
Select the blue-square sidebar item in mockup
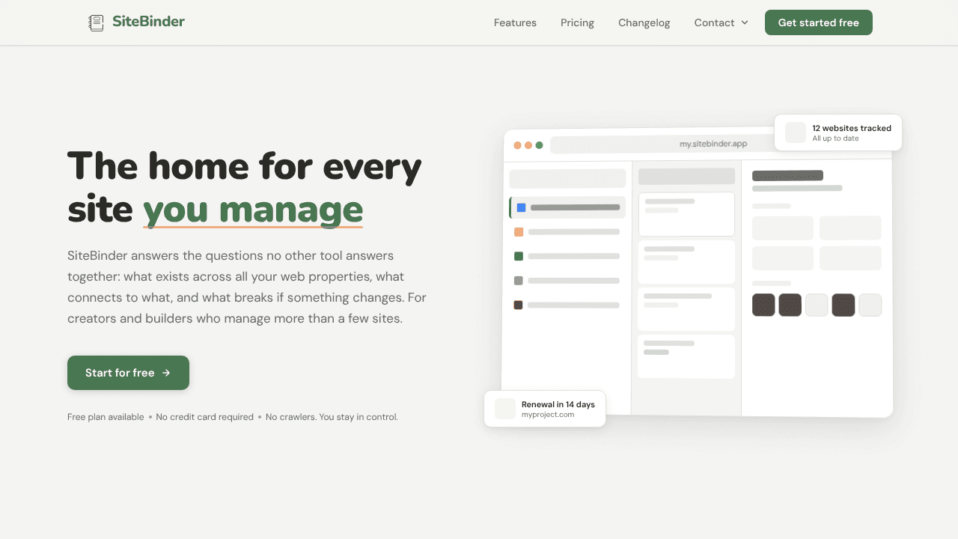tap(567, 207)
